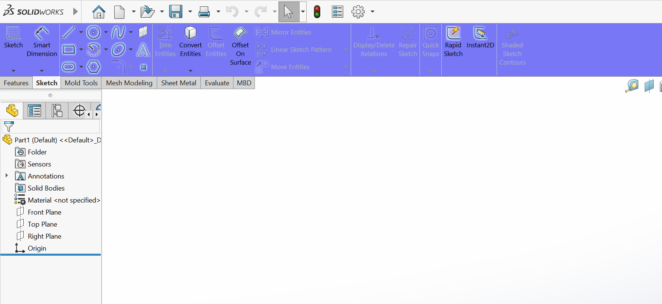The height and width of the screenshot is (304, 662).
Task: Activate the sketch Text tool
Action: pyautogui.click(x=143, y=50)
